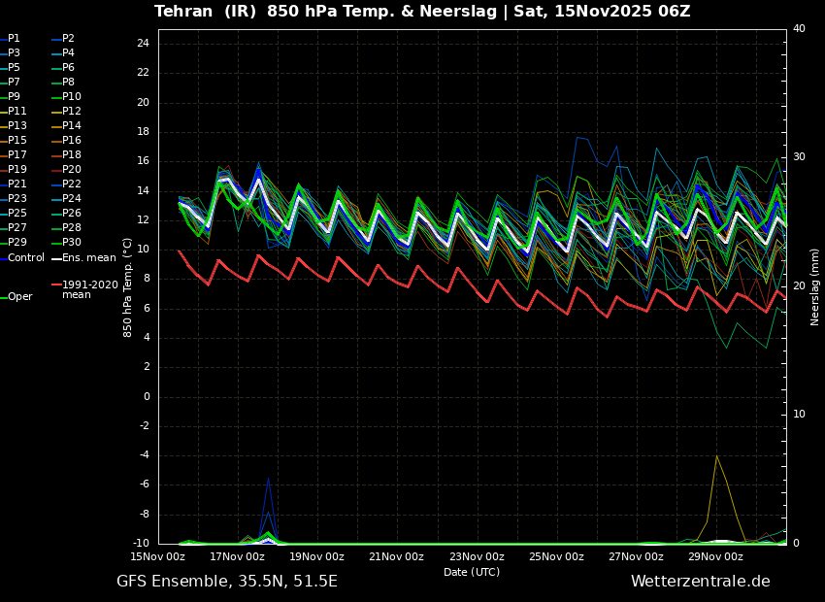
Task: Toggle the P24 ensemble member label
Action: 72,199
